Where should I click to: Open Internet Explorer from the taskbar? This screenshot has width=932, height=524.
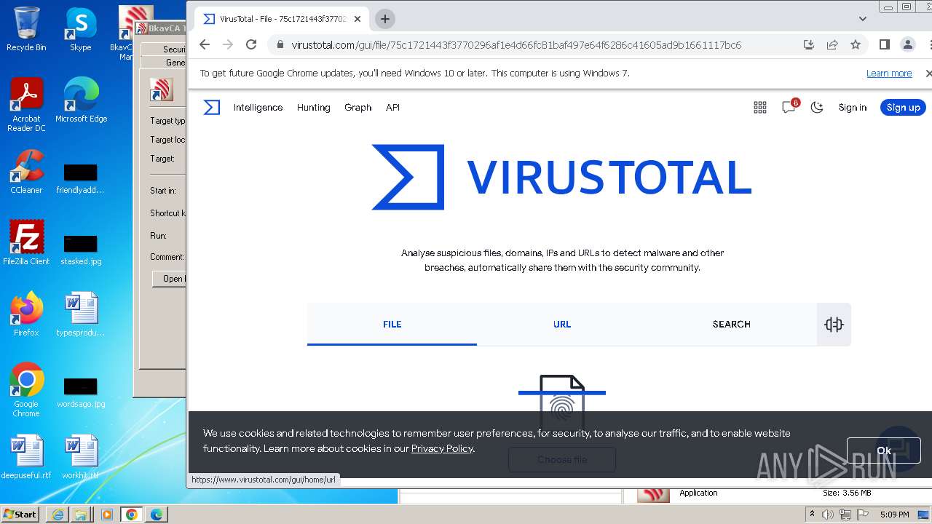58,515
